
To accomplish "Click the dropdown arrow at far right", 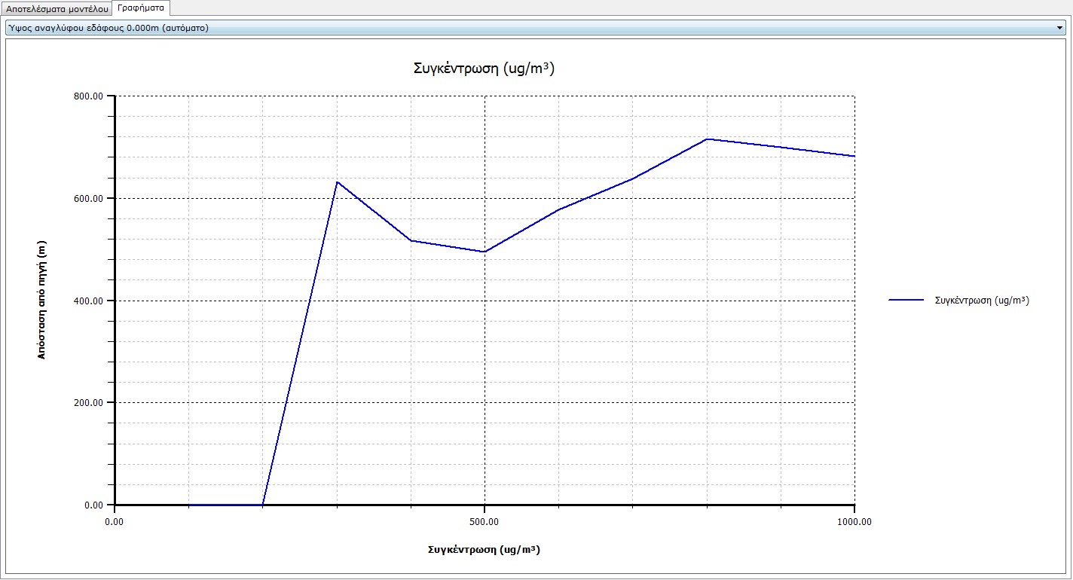I will point(1061,28).
